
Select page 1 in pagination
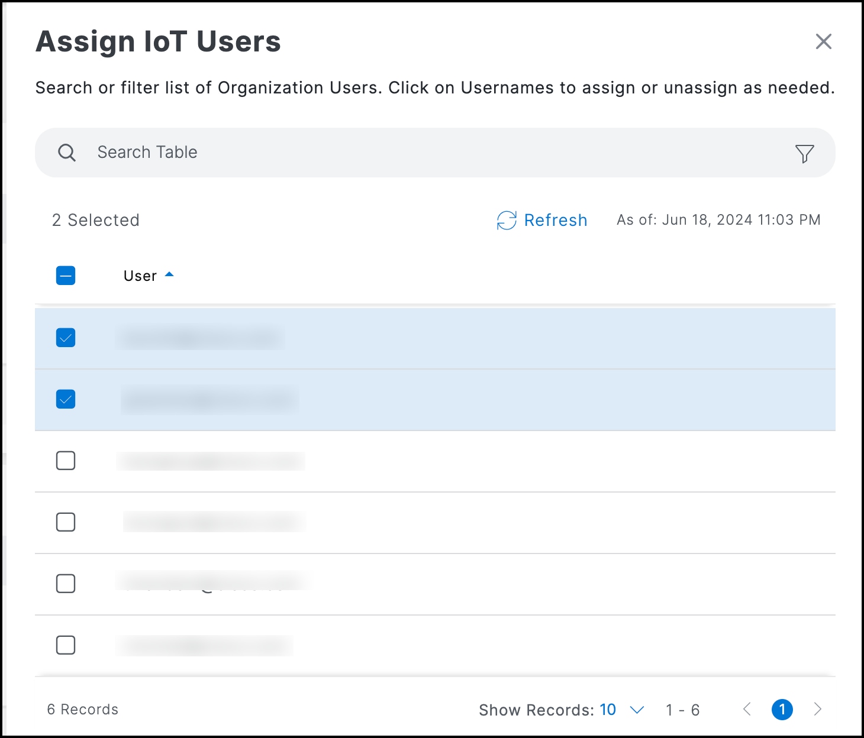(x=782, y=710)
